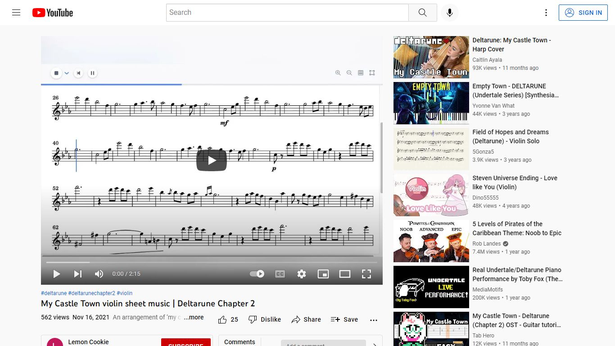Visit Caitlin Ayala channel name
Viewport: 615px width, 346px height.
click(x=487, y=60)
